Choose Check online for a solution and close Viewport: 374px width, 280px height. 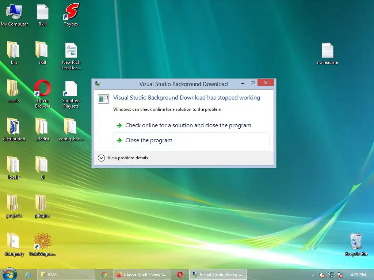191,125
